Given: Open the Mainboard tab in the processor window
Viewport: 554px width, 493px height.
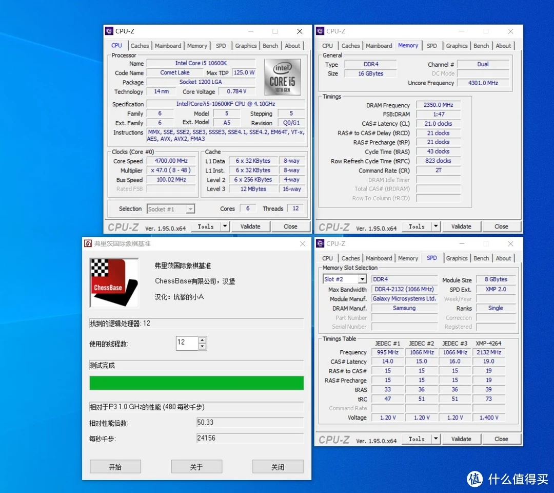Looking at the screenshot, I should (168, 46).
